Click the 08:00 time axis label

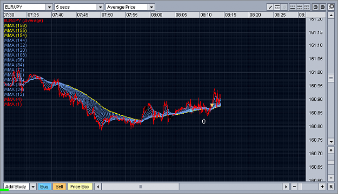point(156,15)
